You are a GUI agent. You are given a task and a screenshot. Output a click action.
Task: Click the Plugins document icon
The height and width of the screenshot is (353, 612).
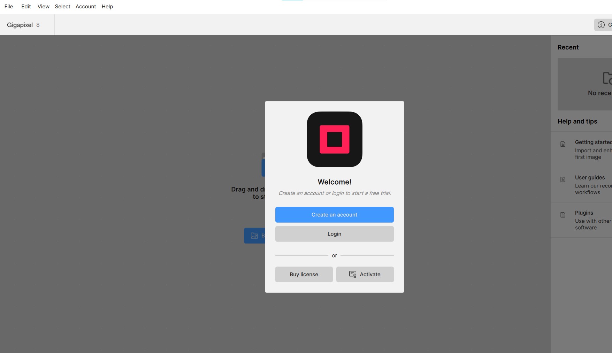(x=563, y=215)
